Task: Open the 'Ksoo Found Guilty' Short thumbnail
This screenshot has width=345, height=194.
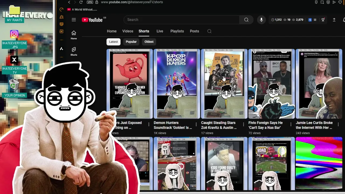Action: pos(224,164)
